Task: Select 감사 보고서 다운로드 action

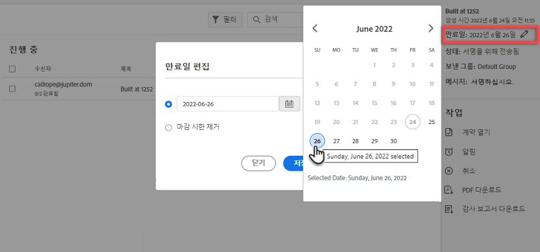Action: click(x=493, y=208)
